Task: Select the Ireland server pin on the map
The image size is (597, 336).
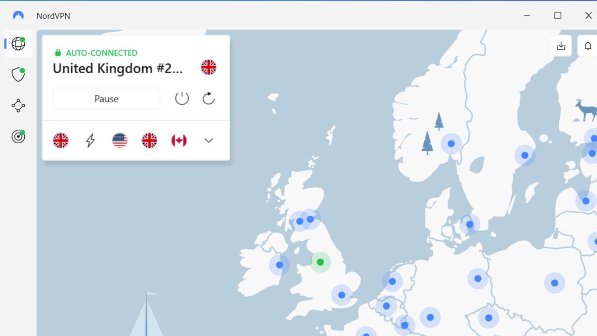Action: 279,265
